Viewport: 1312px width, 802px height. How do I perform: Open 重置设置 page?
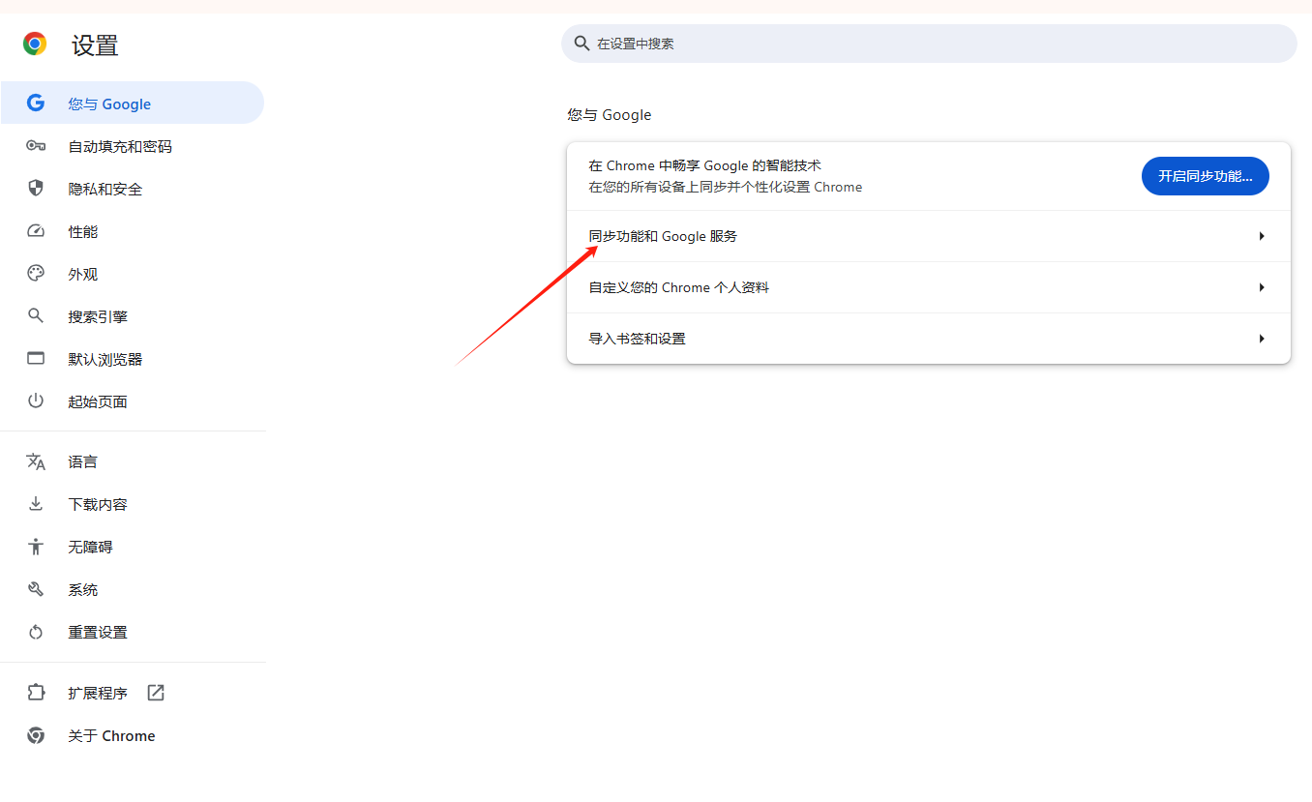pos(132,632)
